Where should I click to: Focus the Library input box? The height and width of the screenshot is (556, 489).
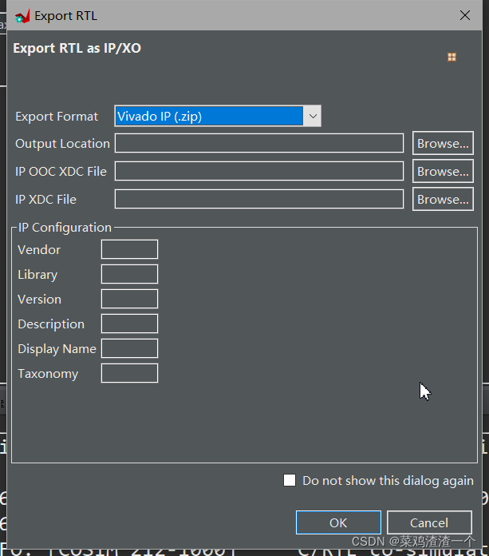tap(129, 275)
